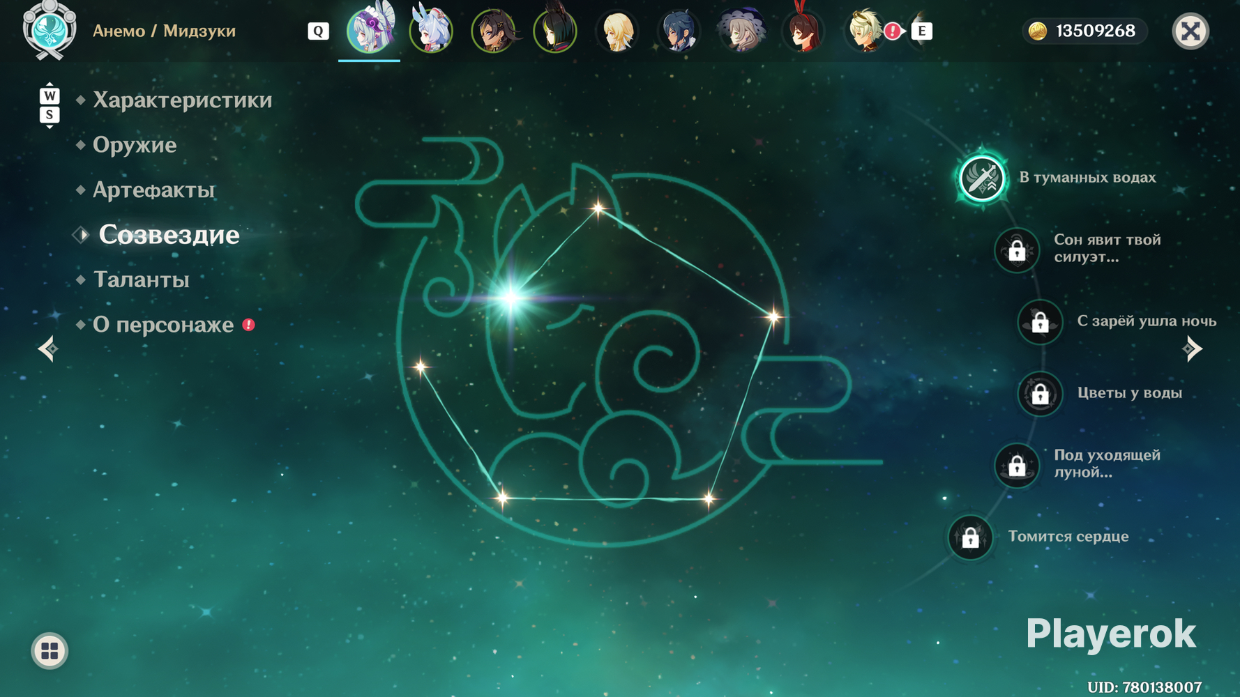1240x697 pixels.
Task: Click the lock icon for Цветы у воды
Action: [x=1040, y=394]
